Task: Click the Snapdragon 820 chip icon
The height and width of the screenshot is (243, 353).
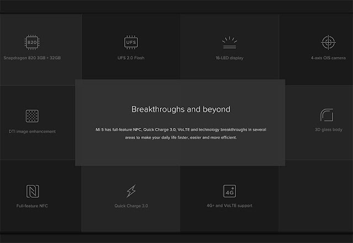Action: [x=32, y=42]
